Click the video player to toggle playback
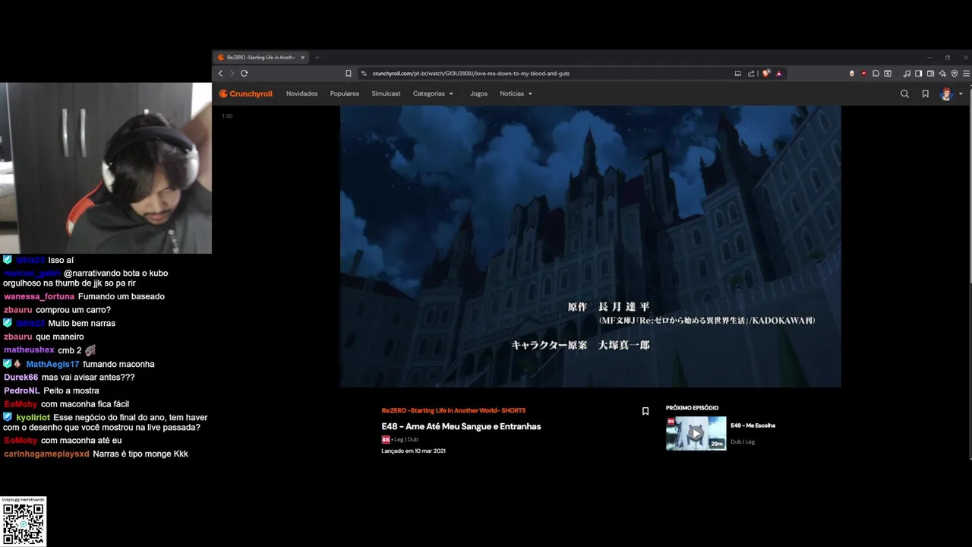 [590, 246]
